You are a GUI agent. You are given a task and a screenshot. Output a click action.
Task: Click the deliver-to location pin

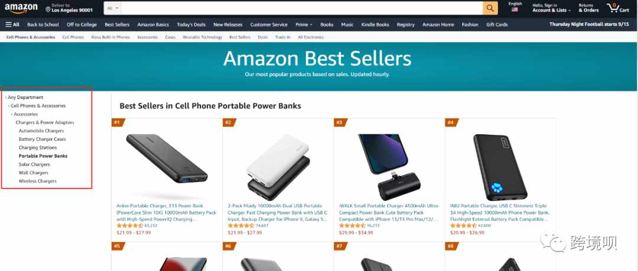(x=48, y=9)
